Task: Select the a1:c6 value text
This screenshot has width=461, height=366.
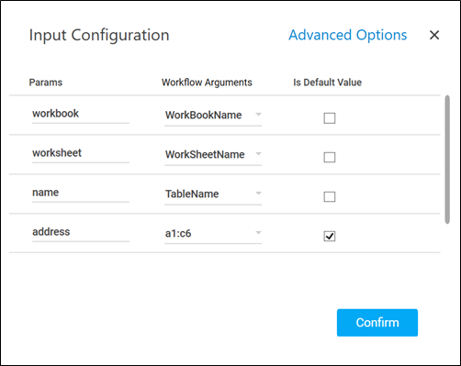Action: [x=178, y=234]
